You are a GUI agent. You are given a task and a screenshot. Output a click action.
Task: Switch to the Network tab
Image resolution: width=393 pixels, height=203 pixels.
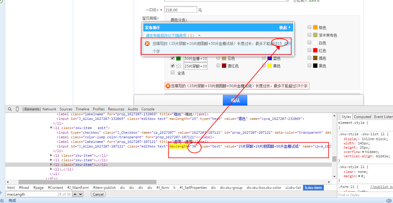(x=49, y=109)
